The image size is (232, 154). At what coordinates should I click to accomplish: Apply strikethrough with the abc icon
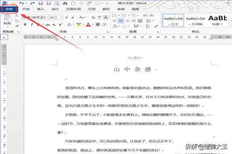click(x=48, y=25)
